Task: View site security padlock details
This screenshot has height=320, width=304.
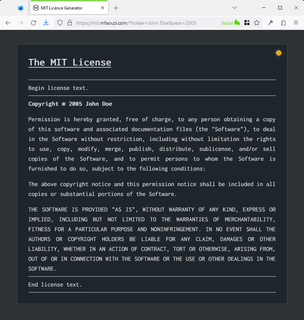Action: pyautogui.click(x=70, y=23)
